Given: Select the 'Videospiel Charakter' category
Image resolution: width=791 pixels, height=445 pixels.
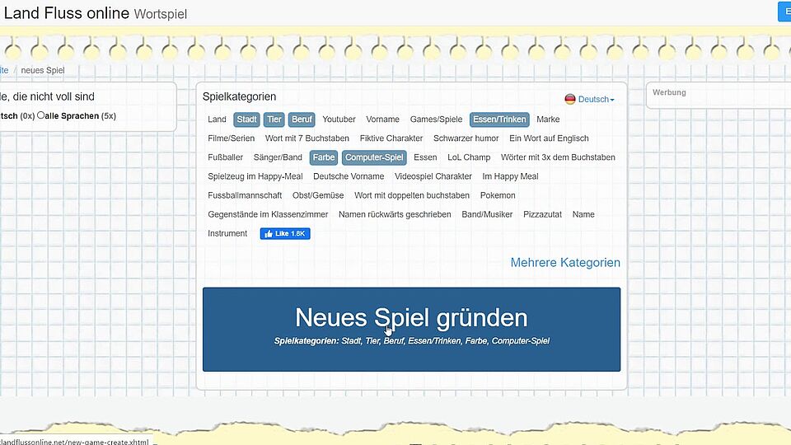Looking at the screenshot, I should pos(433,176).
